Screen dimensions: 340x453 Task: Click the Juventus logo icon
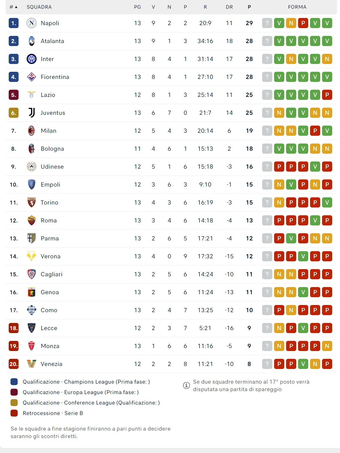(31, 113)
